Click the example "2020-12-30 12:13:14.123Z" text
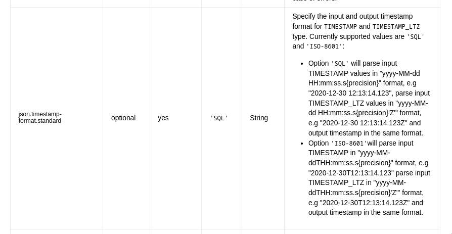Screen dimensions: 452x234 point(364,123)
